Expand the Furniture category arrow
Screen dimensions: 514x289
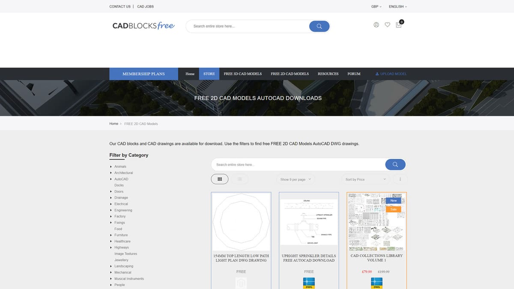pos(111,235)
